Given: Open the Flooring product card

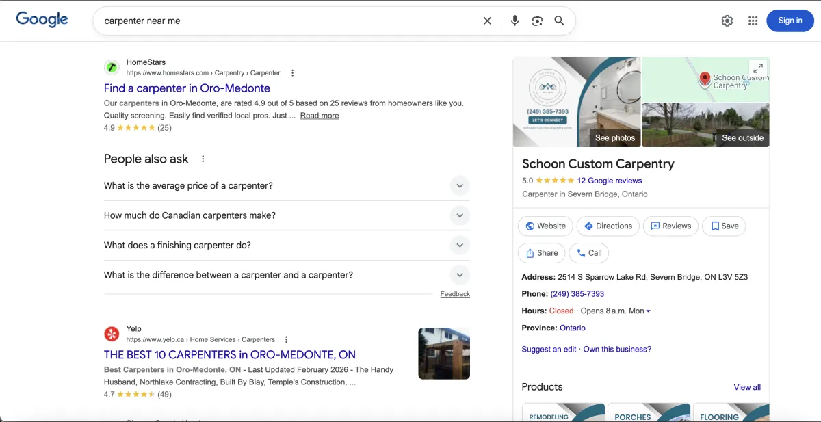Looking at the screenshot, I should 731,412.
